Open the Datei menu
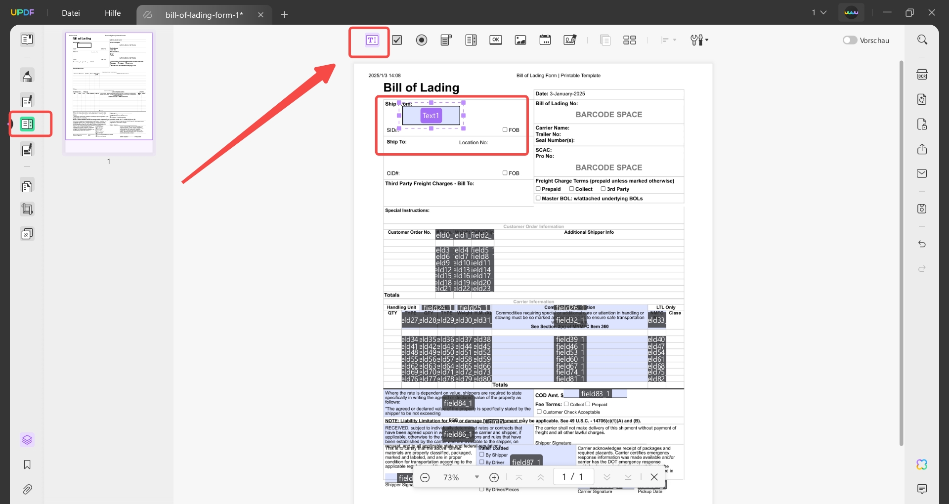 click(71, 13)
